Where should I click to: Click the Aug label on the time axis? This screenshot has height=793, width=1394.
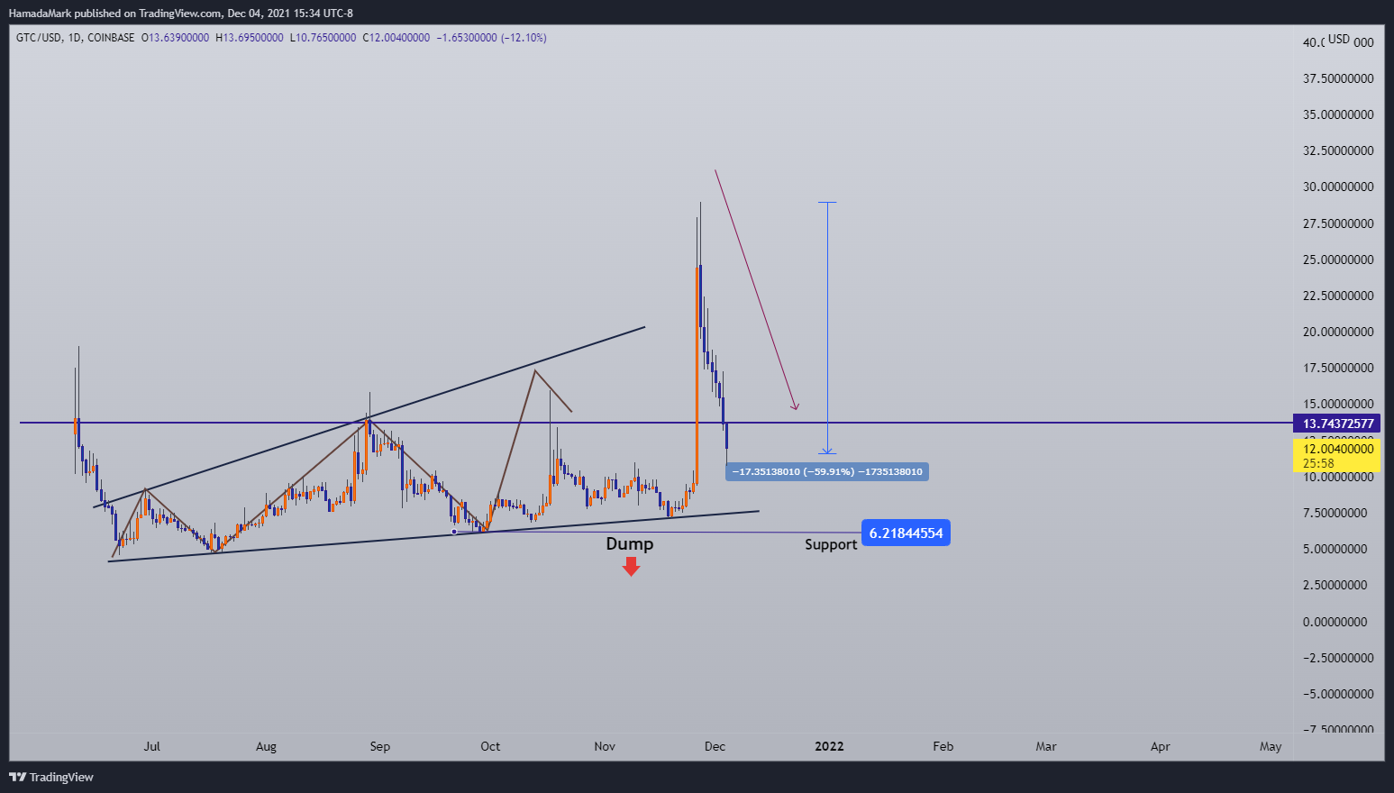tap(266, 746)
